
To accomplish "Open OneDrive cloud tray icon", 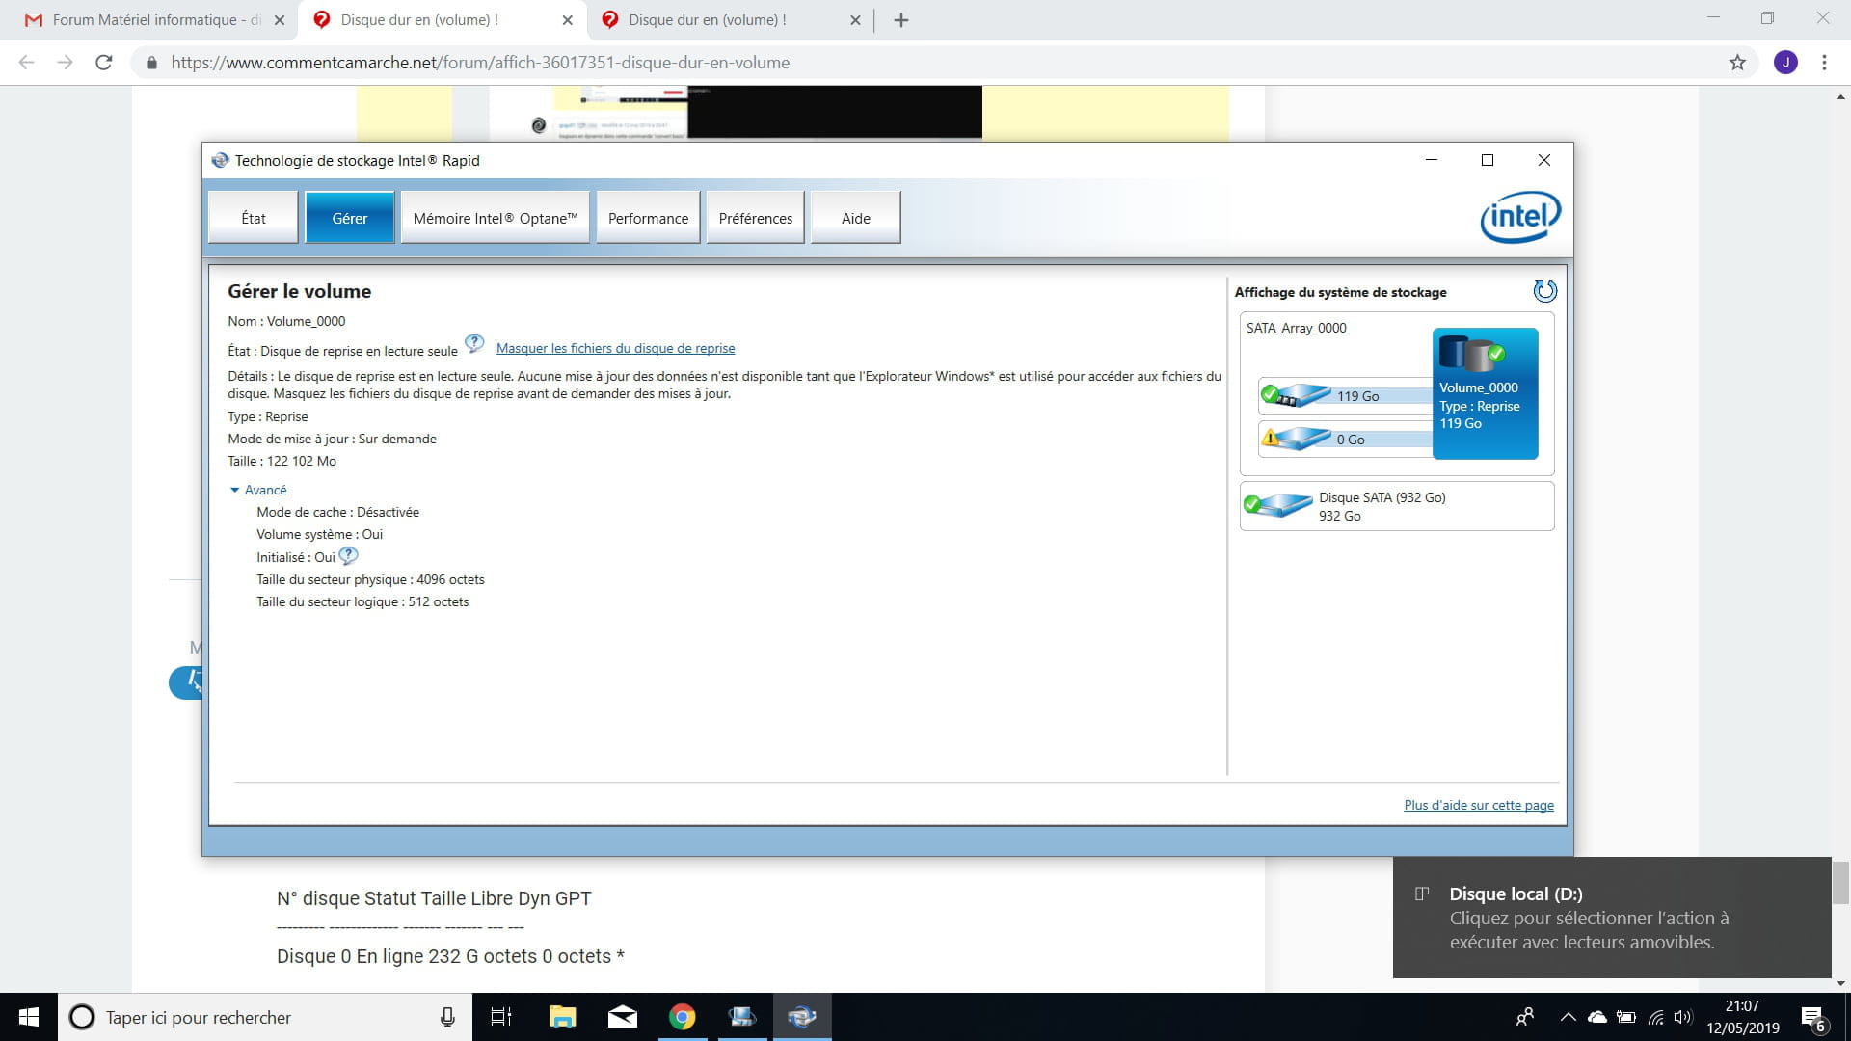I will [1596, 1017].
